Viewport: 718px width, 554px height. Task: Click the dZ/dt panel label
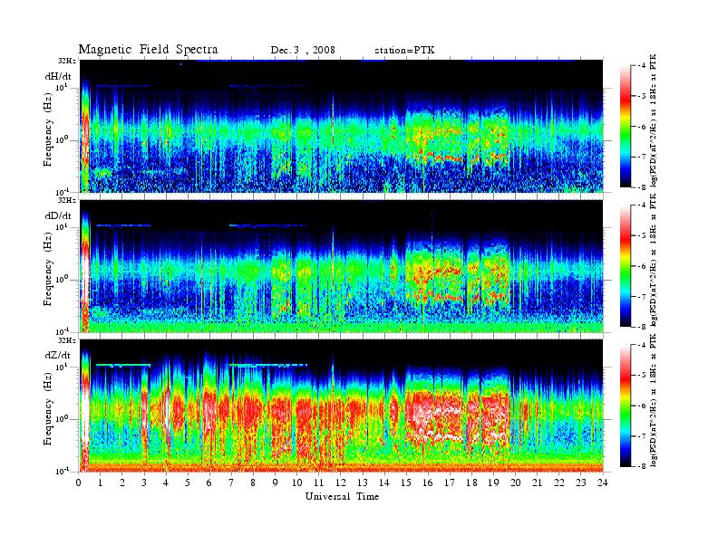pos(58,355)
